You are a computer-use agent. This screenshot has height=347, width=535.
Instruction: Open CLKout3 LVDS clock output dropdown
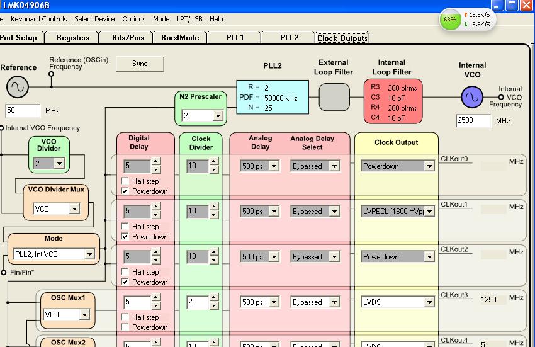point(429,302)
